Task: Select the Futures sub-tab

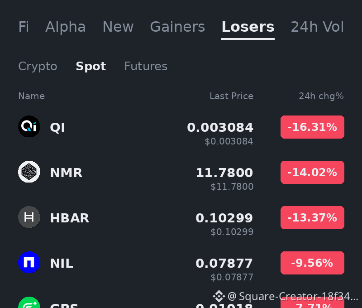Action: 146,66
